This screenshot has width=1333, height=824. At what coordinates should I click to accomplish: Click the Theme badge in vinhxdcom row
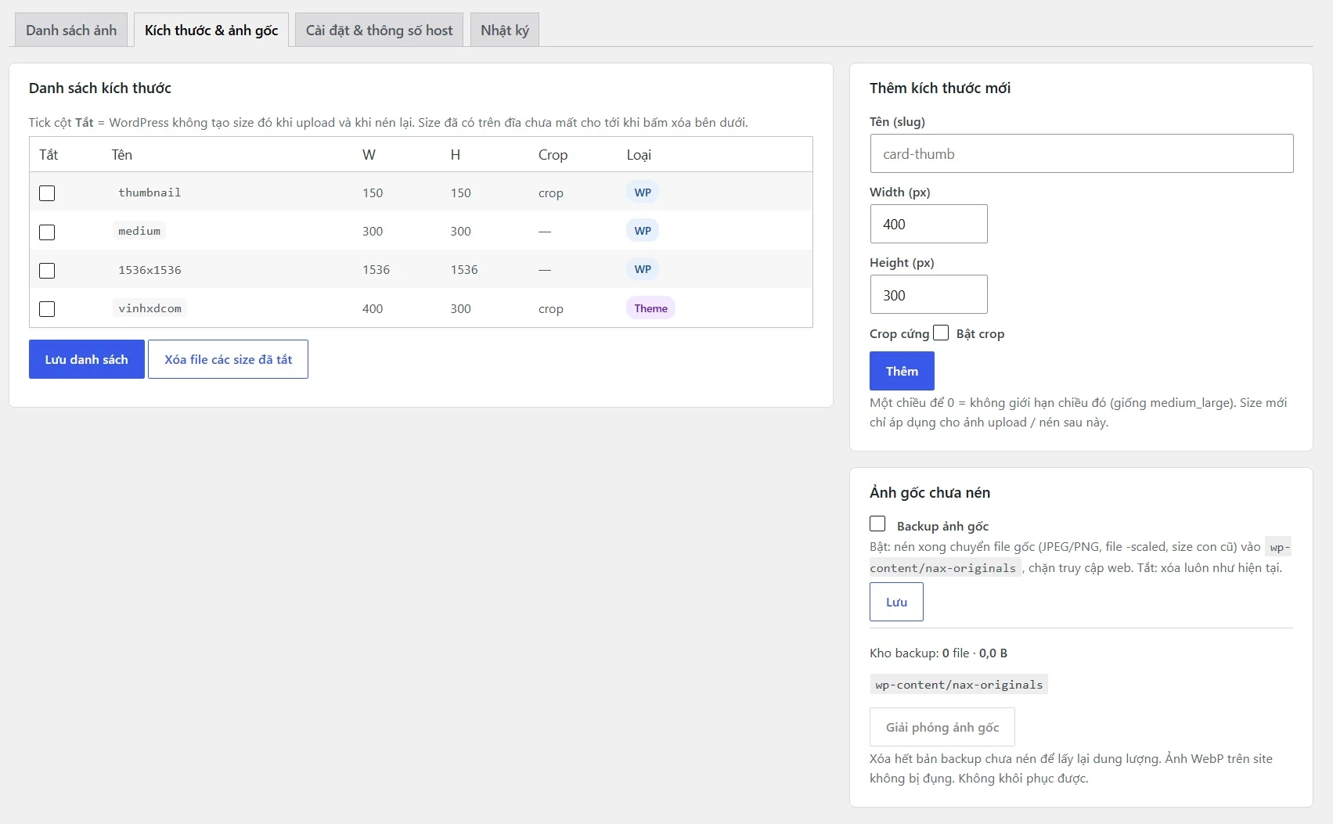point(650,308)
